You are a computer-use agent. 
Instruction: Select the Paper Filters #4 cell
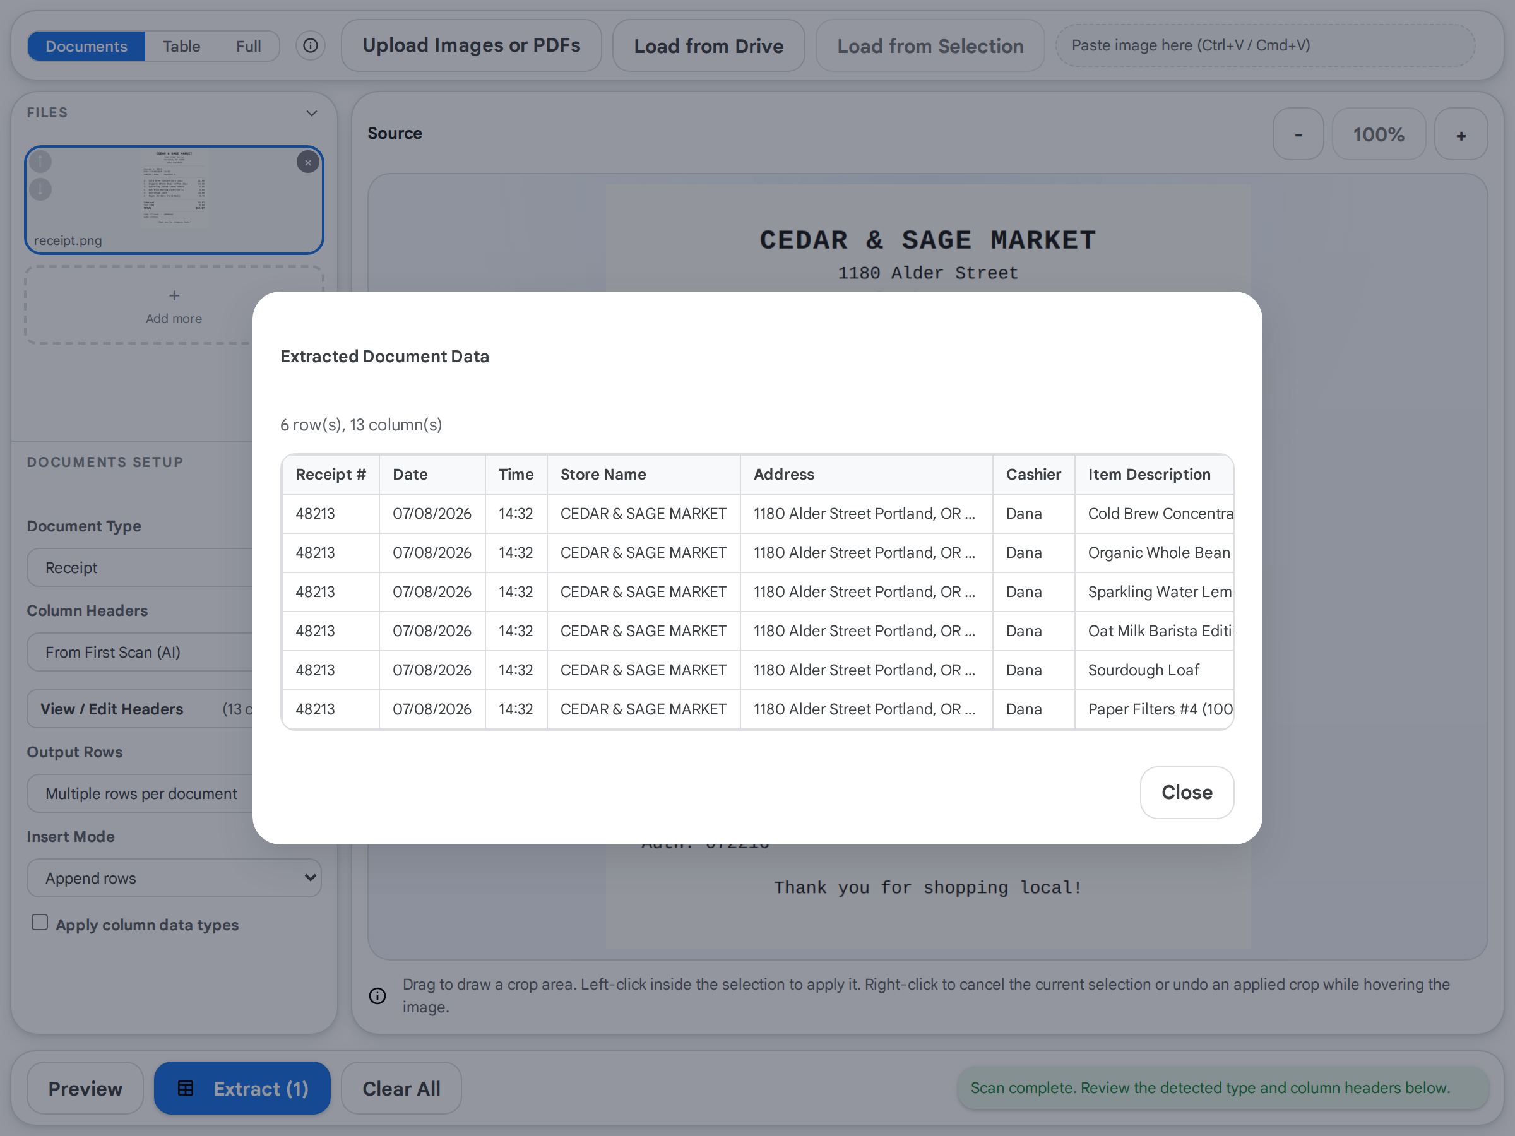[1154, 709]
